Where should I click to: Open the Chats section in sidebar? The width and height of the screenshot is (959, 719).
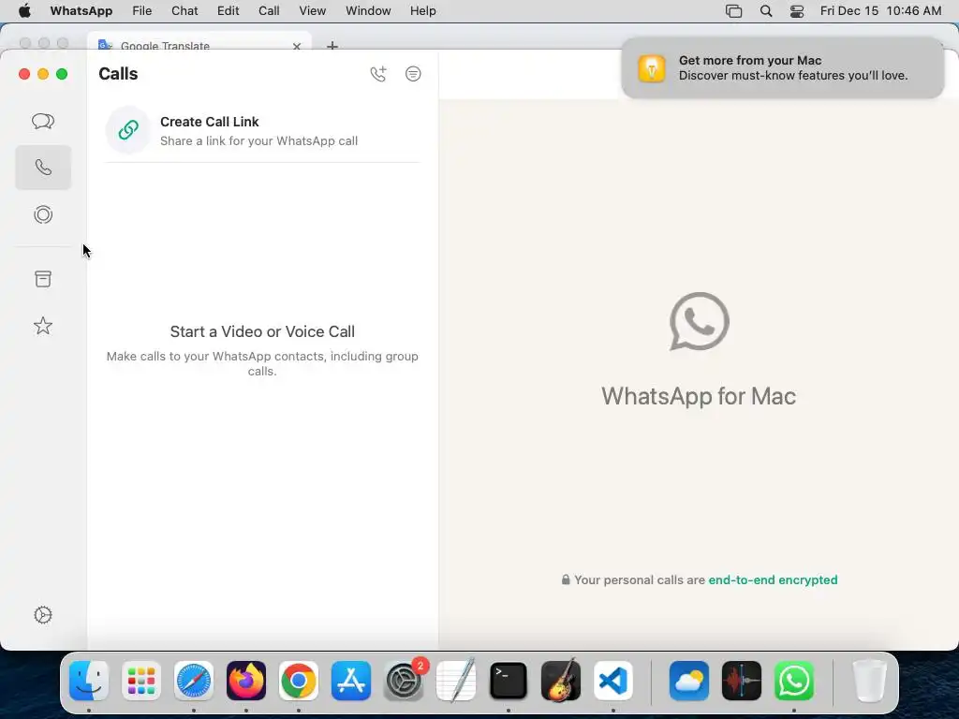(x=43, y=121)
